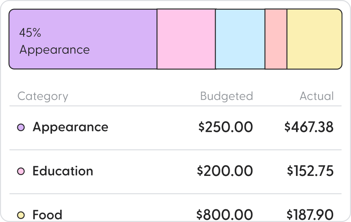Edit Appearance budgeted amount $250.00
Image resolution: width=351 pixels, height=222 pixels.
coord(225,127)
